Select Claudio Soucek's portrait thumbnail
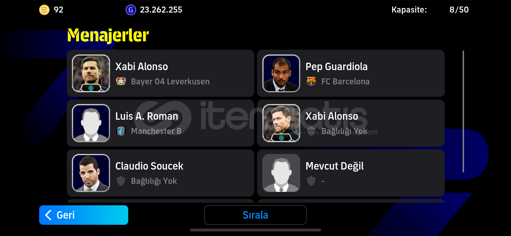 click(91, 173)
